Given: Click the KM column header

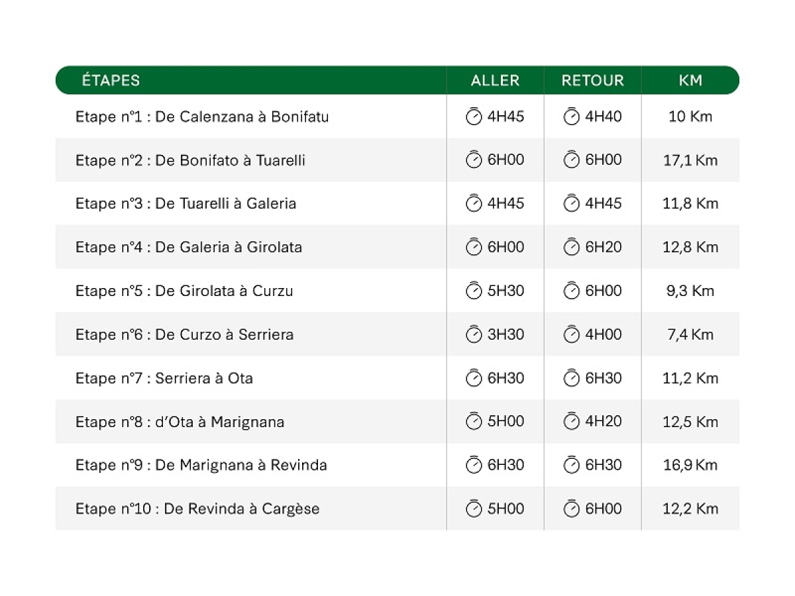Looking at the screenshot, I should (x=690, y=81).
